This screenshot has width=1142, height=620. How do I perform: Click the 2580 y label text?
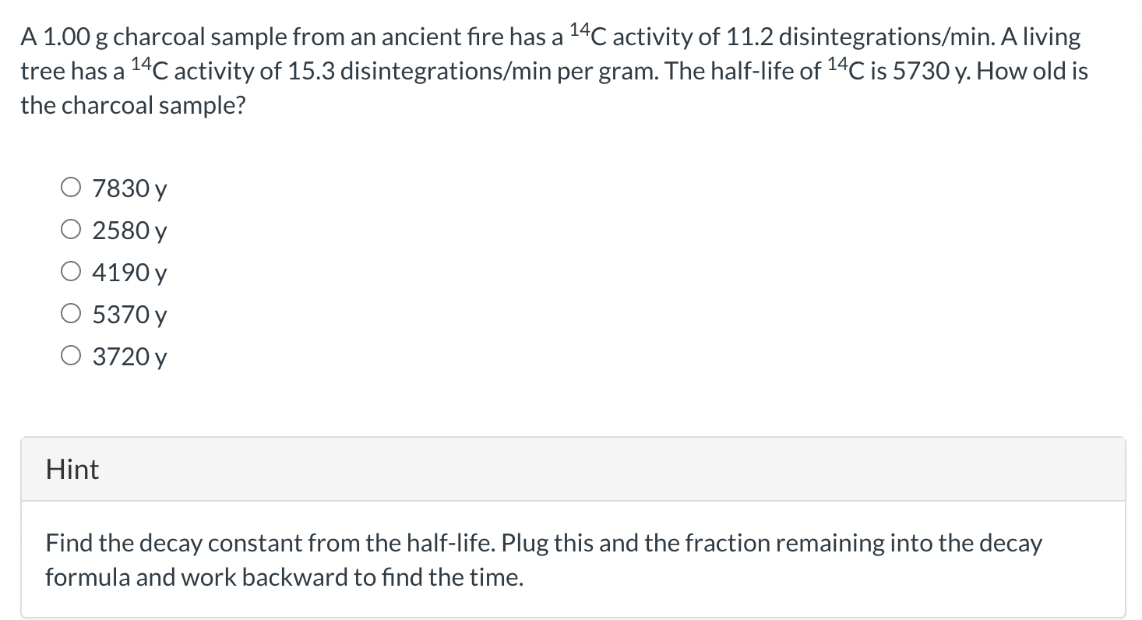[x=129, y=230]
